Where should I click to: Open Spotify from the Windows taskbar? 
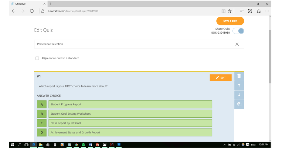(83, 145)
